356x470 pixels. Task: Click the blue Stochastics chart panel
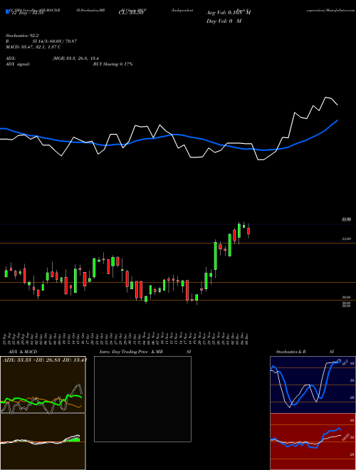point(313,385)
